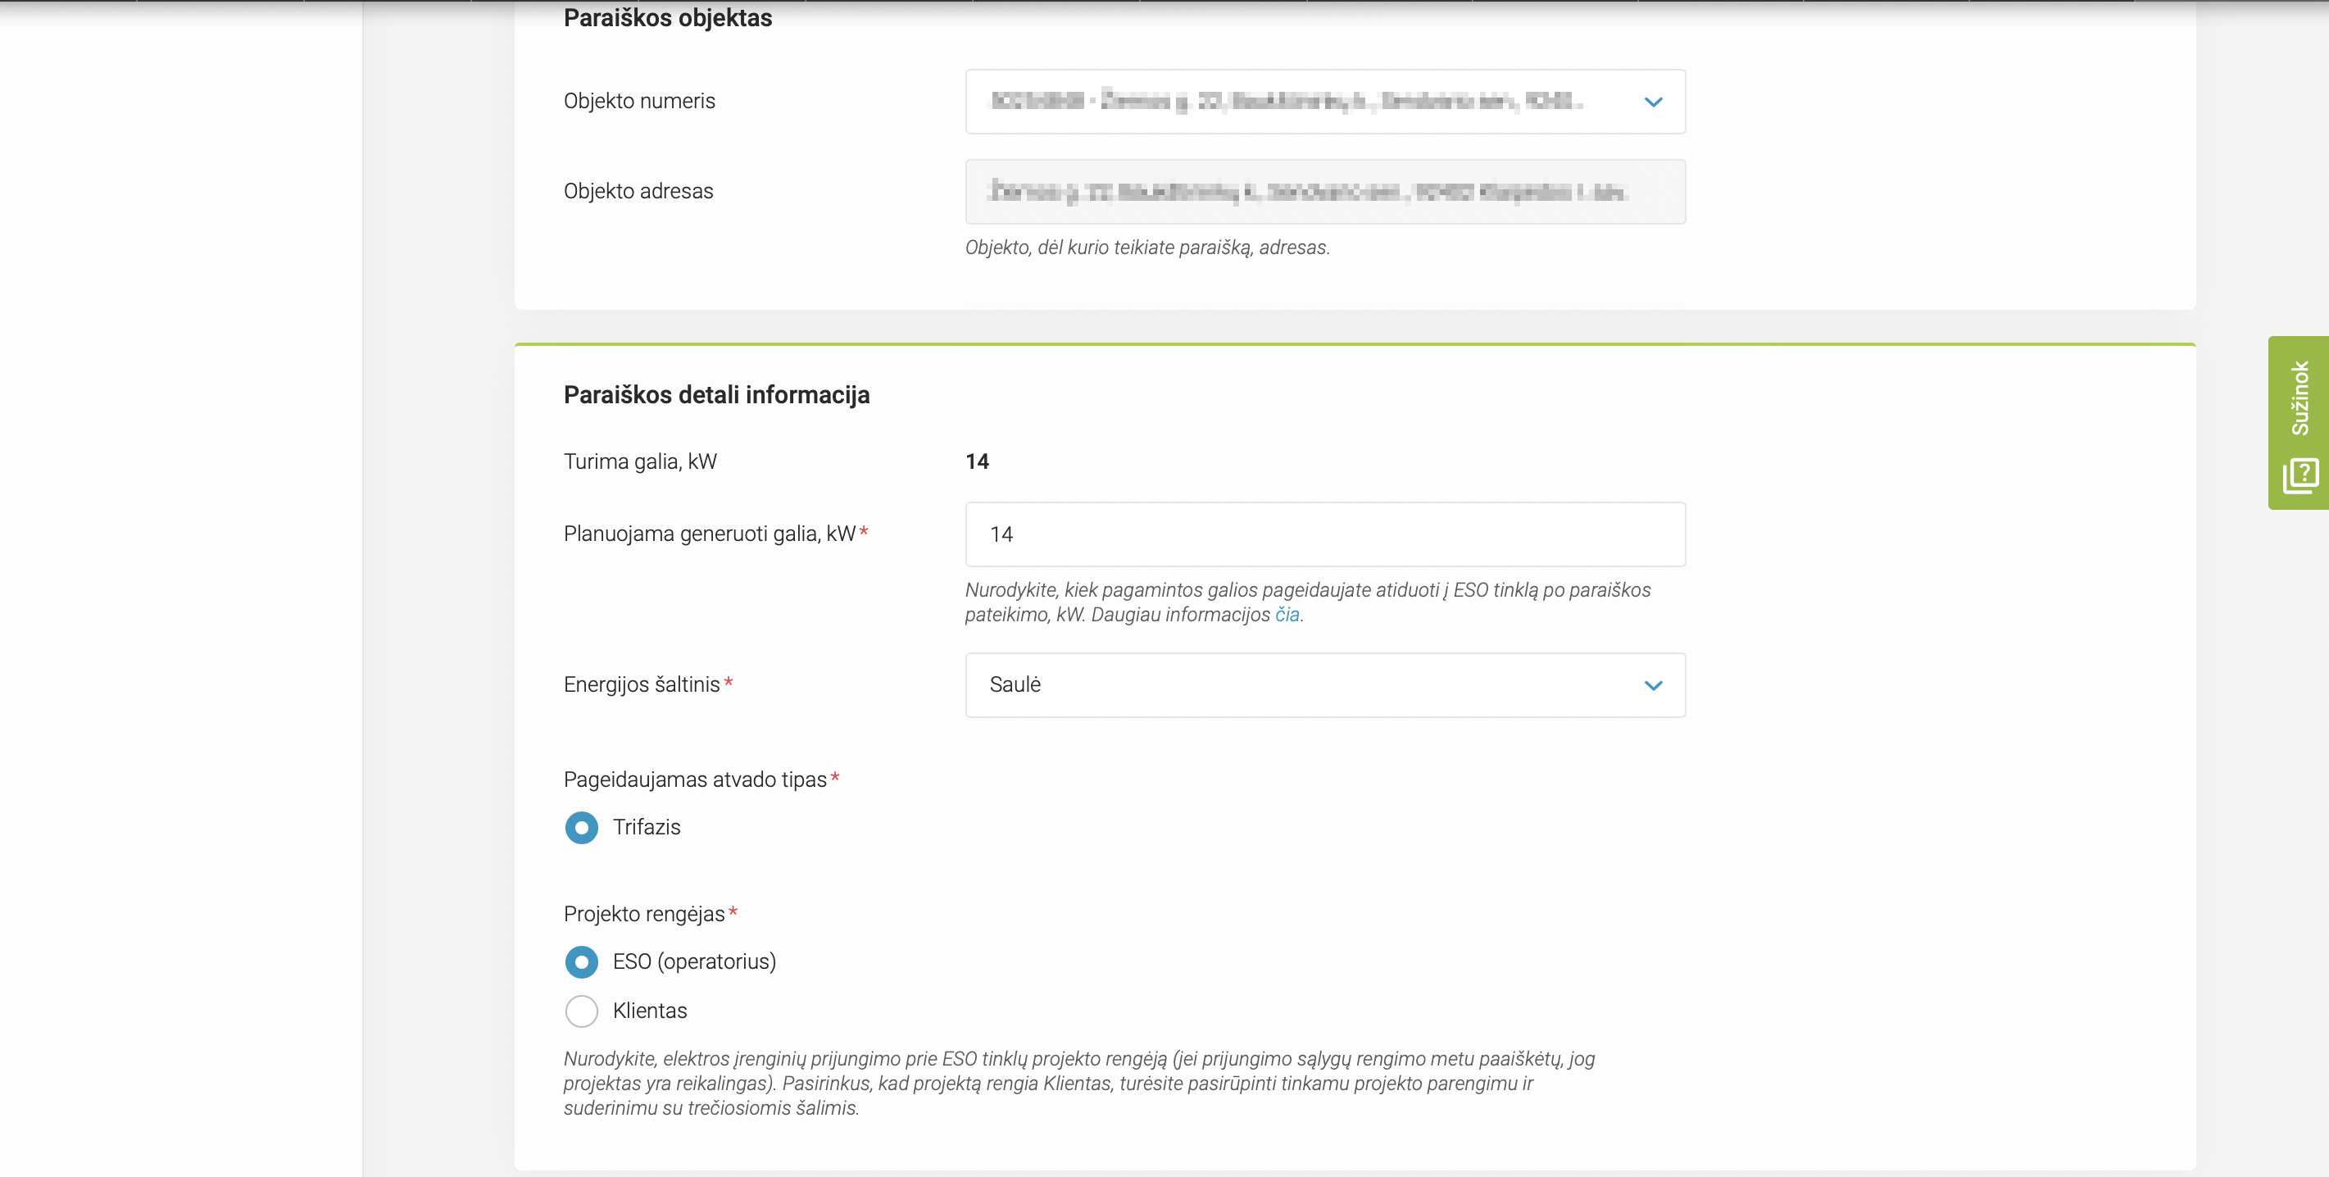Click the Klientas label text
The image size is (2329, 1177).
point(649,1011)
